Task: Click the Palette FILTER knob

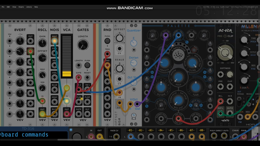Action: point(192,63)
